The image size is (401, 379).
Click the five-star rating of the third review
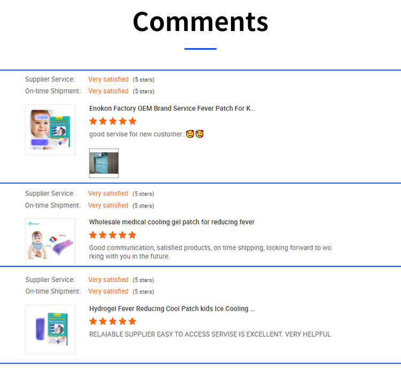(x=113, y=322)
